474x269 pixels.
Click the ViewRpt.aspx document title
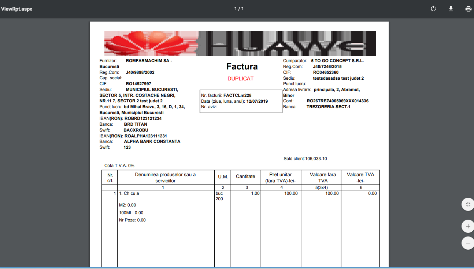(16, 9)
